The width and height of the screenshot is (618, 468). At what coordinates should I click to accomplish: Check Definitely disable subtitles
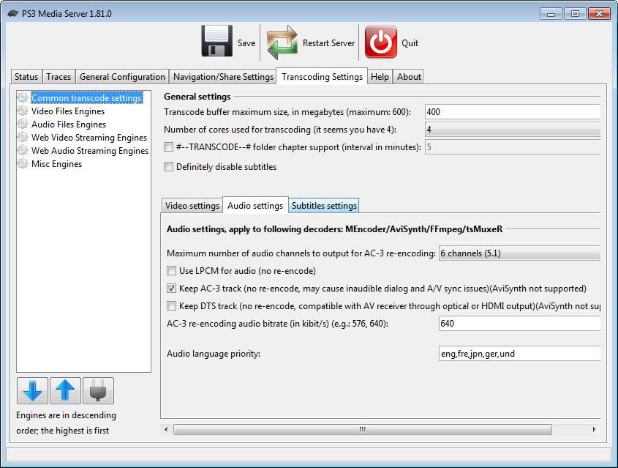169,167
